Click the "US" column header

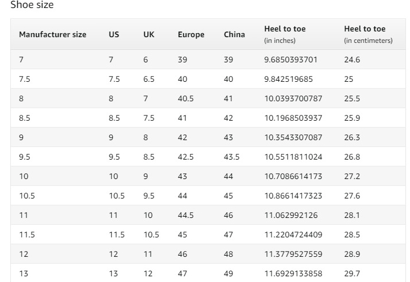click(114, 34)
